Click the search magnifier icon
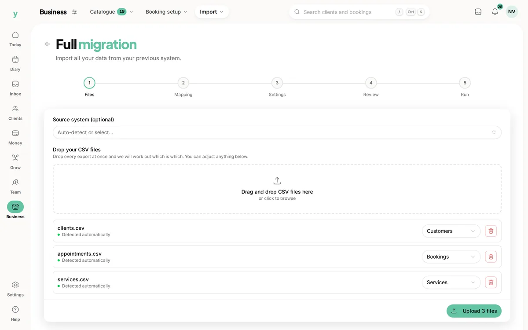This screenshot has width=528, height=330. point(297,12)
